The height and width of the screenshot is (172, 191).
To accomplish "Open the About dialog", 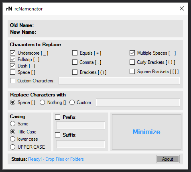I will (168, 159).
